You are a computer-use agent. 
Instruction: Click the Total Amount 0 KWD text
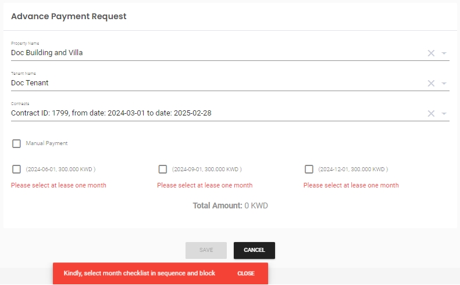click(230, 205)
